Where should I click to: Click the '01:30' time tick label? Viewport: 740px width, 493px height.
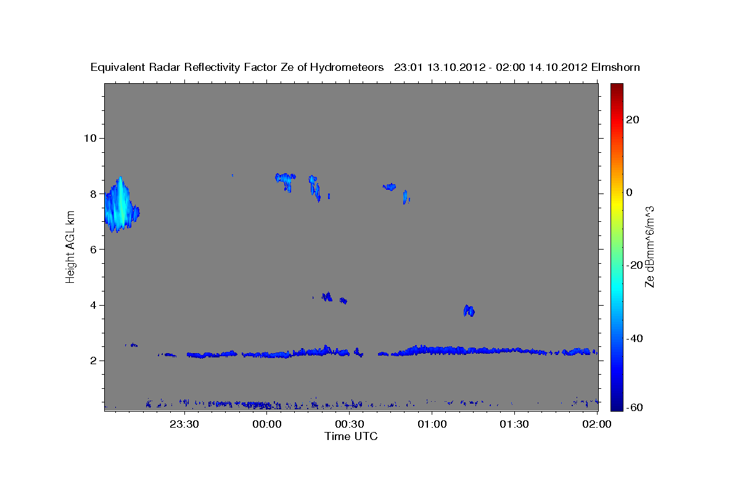coord(514,424)
